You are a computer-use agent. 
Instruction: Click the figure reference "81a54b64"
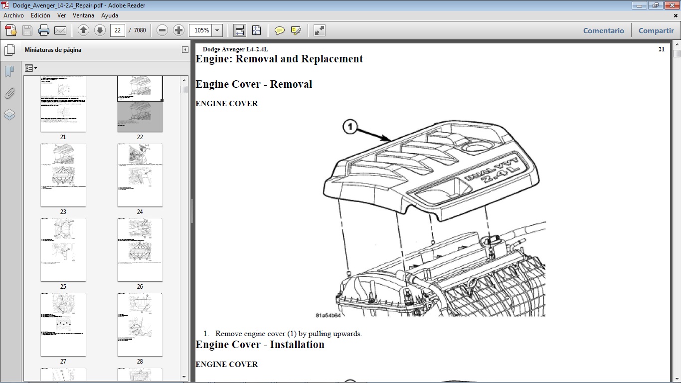pos(328,315)
